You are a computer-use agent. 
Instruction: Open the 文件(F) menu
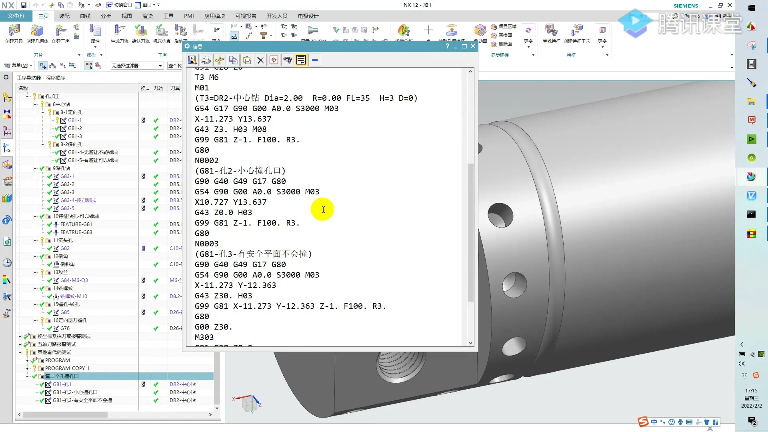tap(16, 16)
